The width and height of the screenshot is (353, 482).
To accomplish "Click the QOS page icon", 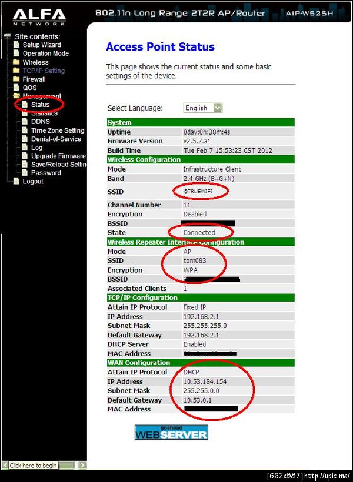I will point(16,88).
